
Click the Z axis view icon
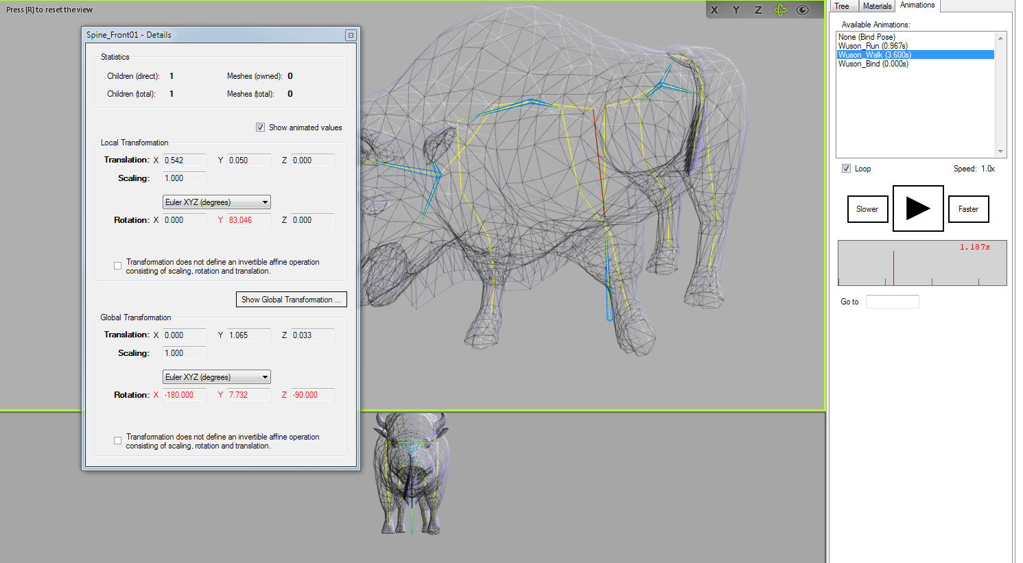coord(758,10)
